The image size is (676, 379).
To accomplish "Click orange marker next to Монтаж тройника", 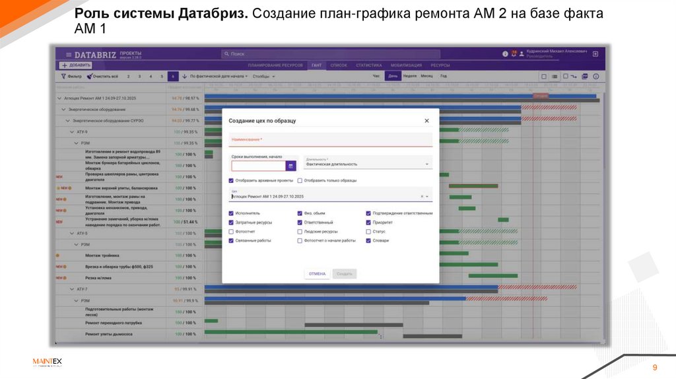I will point(58,256).
